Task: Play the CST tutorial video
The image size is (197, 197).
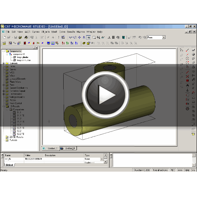Action: point(106,95)
